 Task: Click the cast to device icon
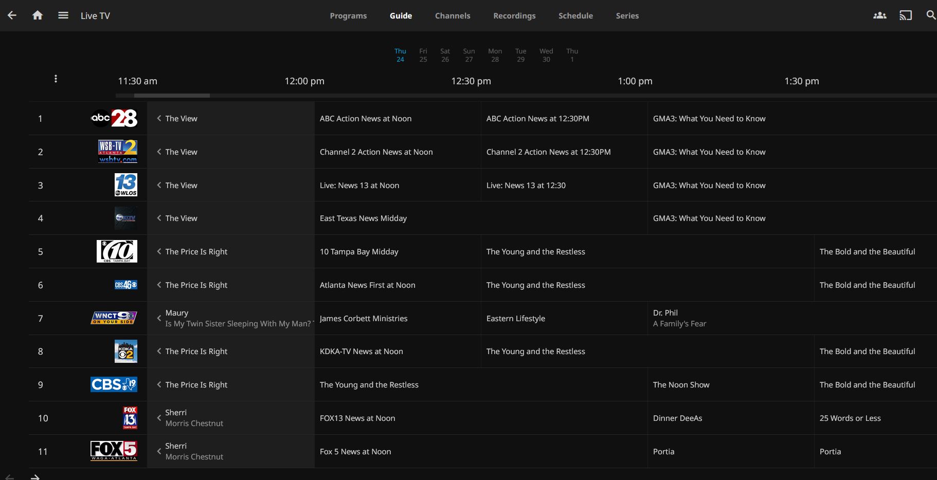click(905, 15)
